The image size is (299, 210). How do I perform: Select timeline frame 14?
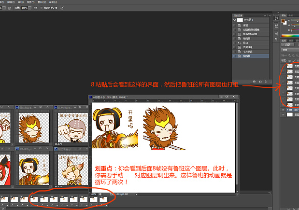(x=84, y=199)
